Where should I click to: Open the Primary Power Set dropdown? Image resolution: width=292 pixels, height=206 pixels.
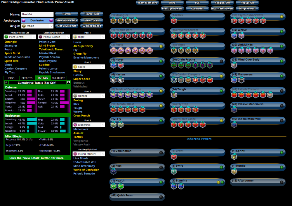tap(20, 37)
